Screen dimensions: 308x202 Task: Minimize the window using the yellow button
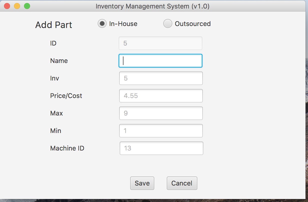(17, 6)
